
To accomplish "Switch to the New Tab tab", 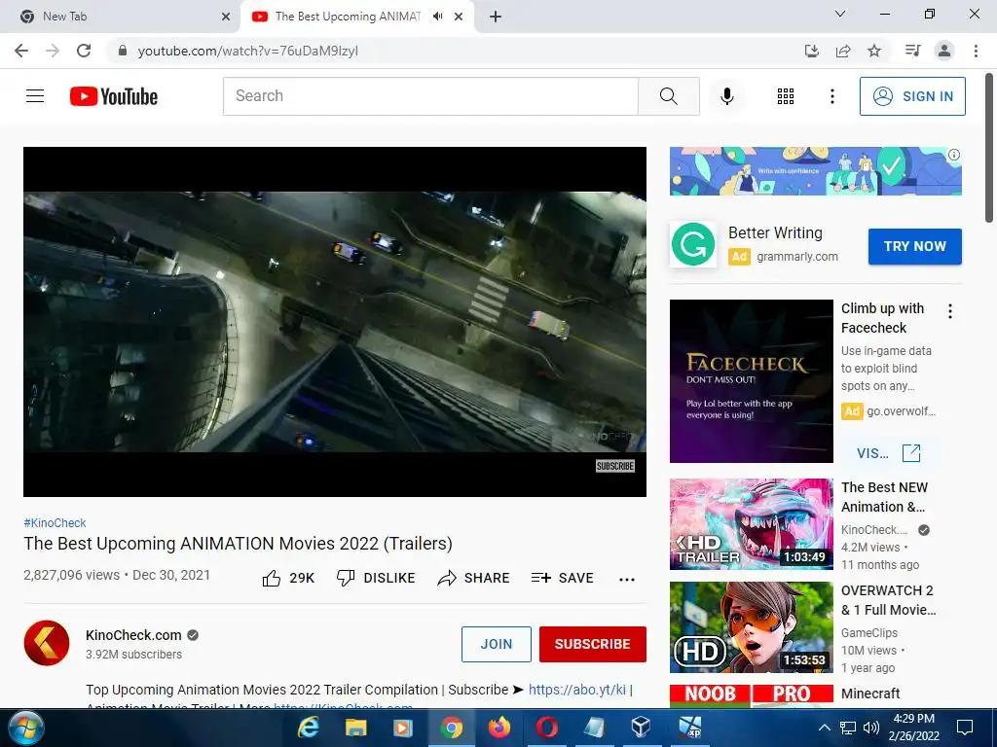I will click(121, 17).
